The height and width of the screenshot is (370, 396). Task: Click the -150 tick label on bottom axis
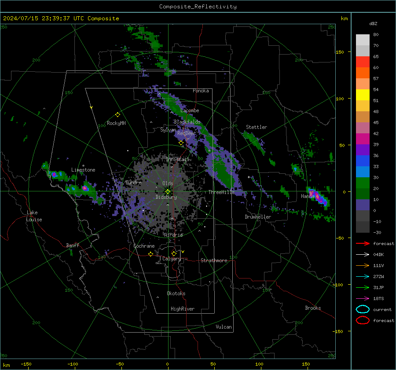26,364
